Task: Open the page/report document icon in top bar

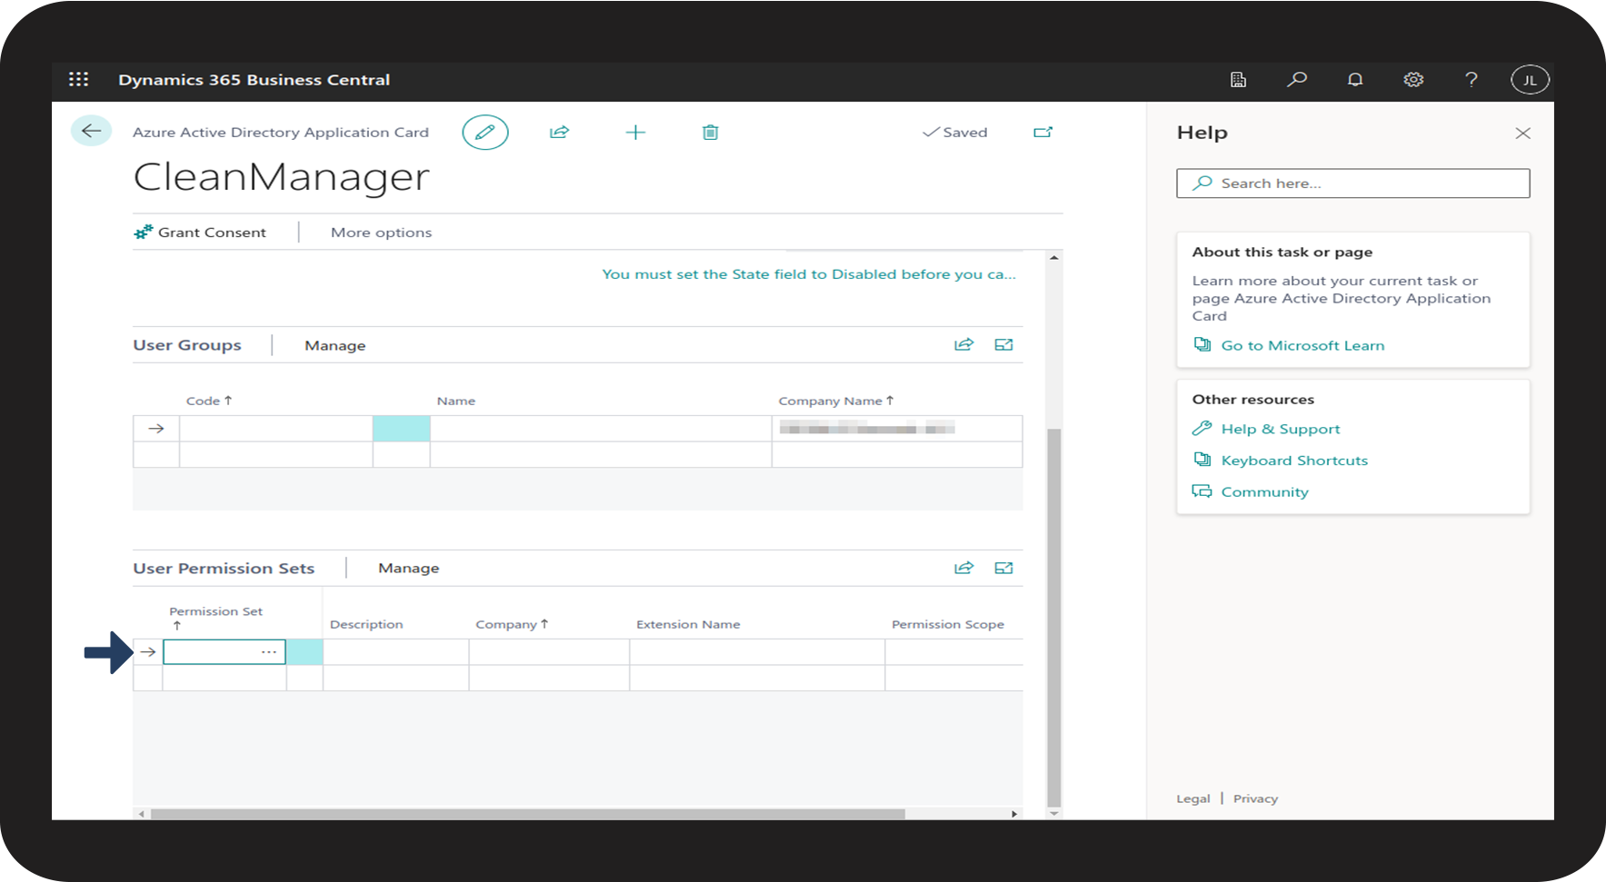Action: 1238,80
